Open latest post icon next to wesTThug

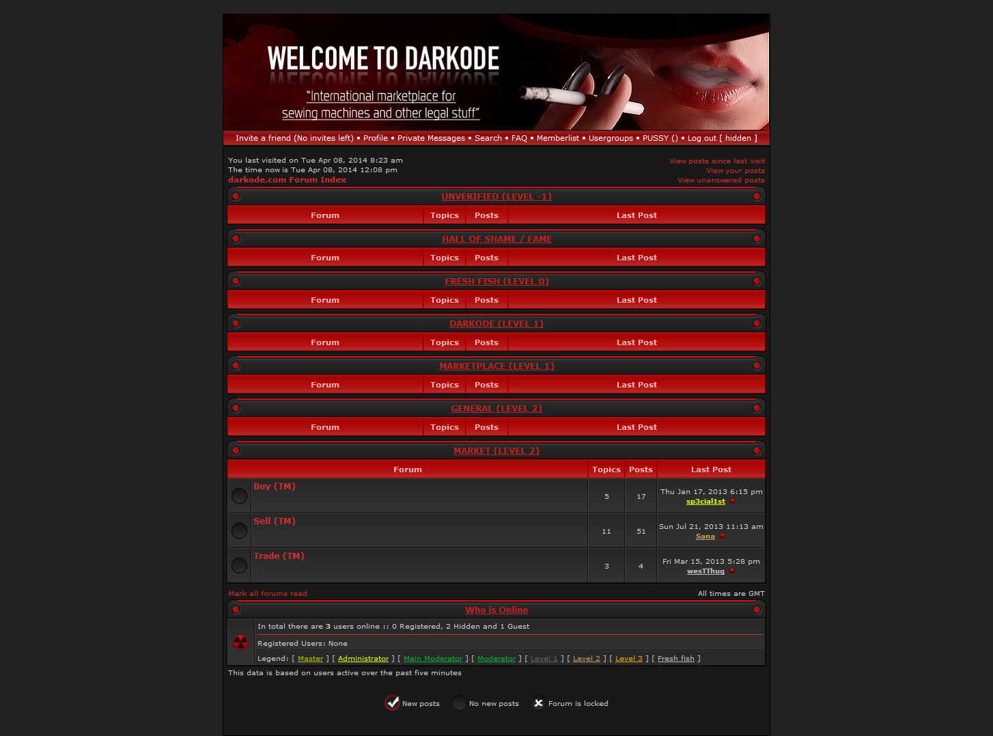731,571
